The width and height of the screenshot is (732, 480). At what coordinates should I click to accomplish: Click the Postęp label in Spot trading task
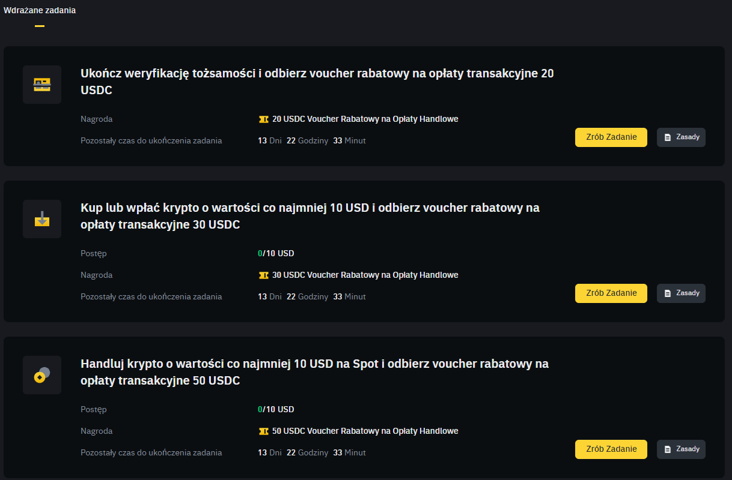click(x=94, y=410)
